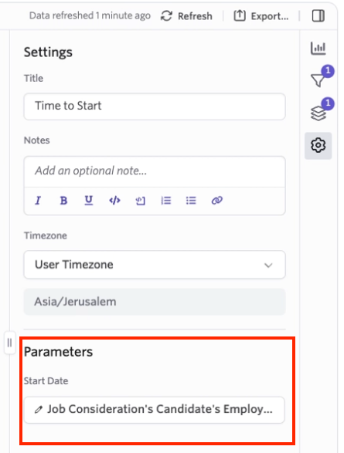344x453 pixels.
Task: Open the layers panel stack icon
Action: pos(318,113)
